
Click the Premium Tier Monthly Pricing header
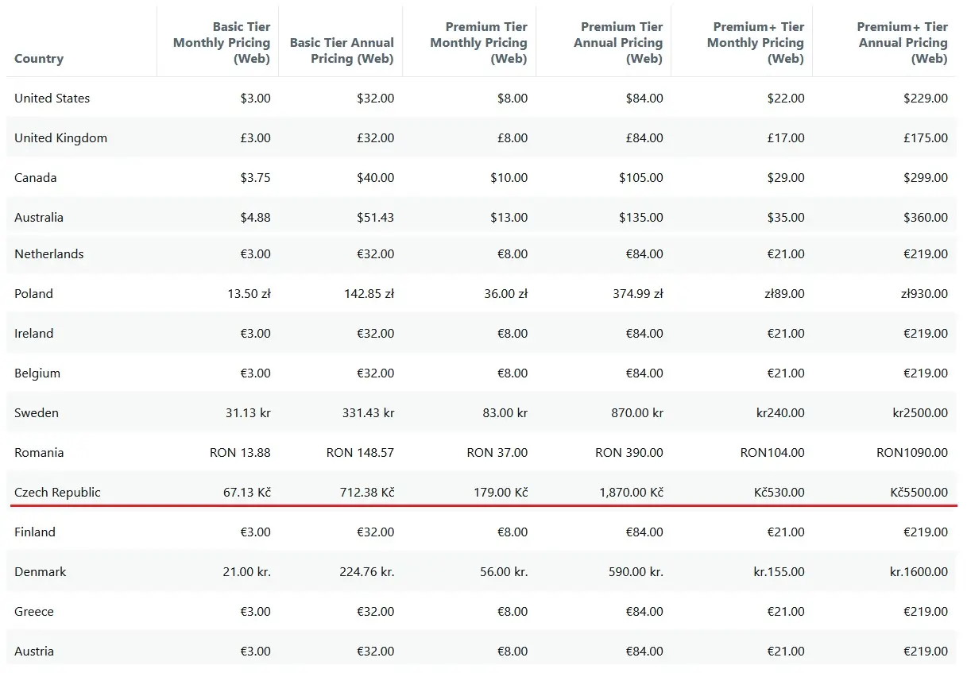click(478, 43)
